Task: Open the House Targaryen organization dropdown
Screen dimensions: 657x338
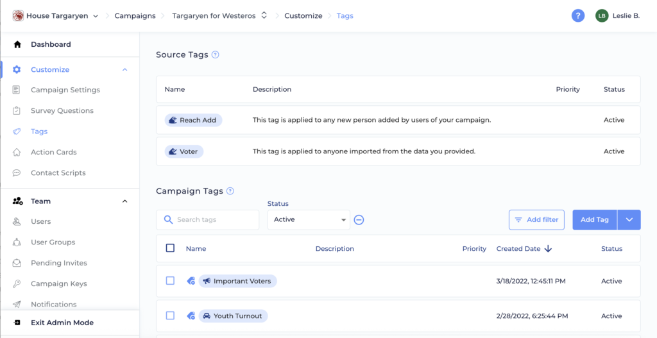Action: (x=96, y=16)
